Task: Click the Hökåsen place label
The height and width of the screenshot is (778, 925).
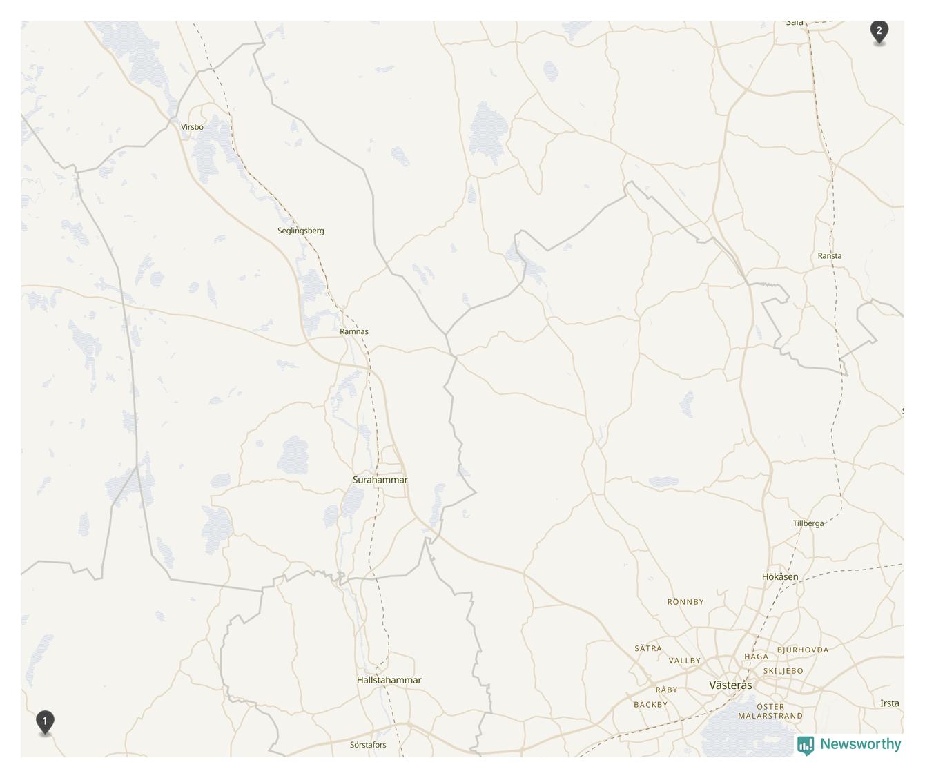Action: point(780,576)
